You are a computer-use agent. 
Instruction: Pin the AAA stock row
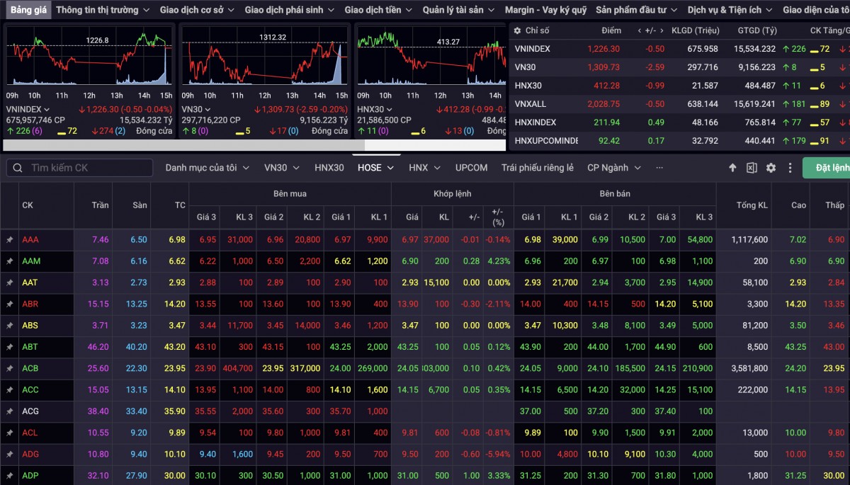10,240
